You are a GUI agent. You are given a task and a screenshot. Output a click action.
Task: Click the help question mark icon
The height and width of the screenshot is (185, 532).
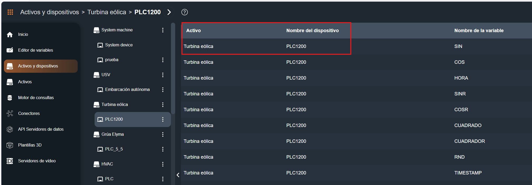pos(185,12)
